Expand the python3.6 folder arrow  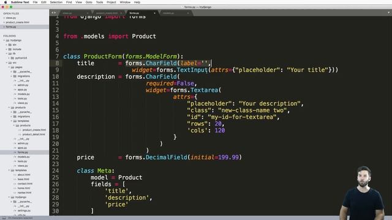(x=9, y=58)
